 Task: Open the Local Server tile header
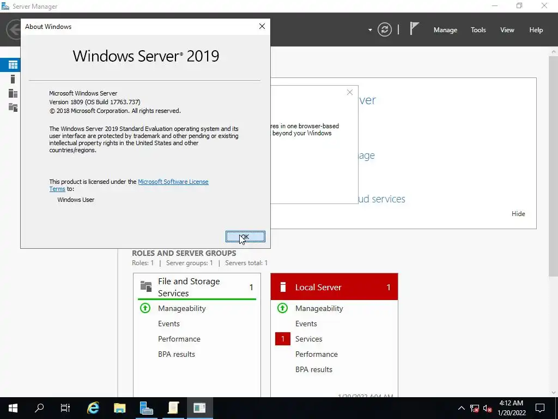point(334,287)
